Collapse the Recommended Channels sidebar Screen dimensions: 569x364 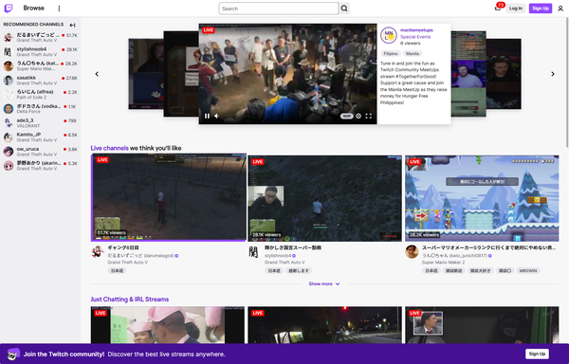coord(73,25)
